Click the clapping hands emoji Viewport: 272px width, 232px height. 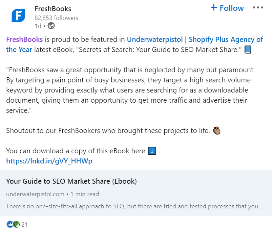[216, 130]
